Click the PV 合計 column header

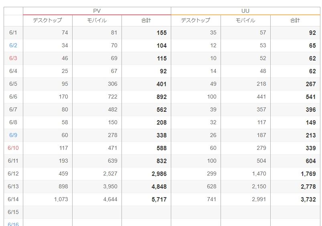coord(146,20)
